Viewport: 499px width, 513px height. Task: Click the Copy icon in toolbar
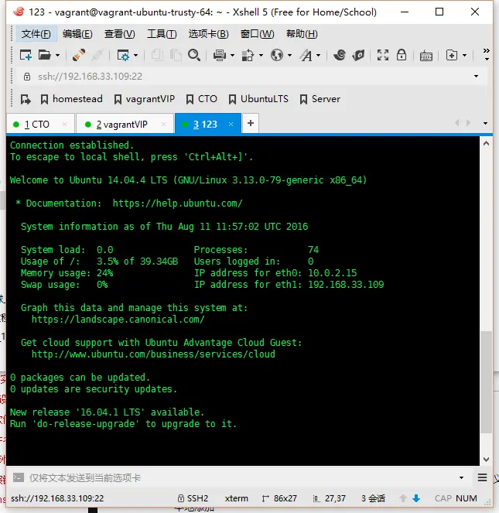pyautogui.click(x=157, y=55)
